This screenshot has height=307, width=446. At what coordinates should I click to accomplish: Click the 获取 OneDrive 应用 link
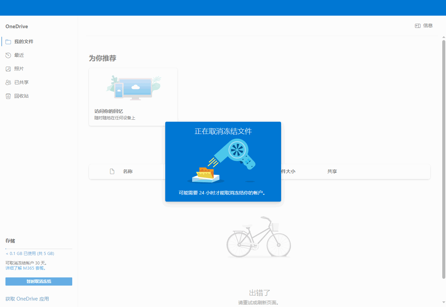point(27,299)
